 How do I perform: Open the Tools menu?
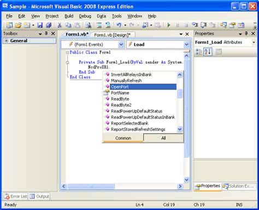pos(116,16)
